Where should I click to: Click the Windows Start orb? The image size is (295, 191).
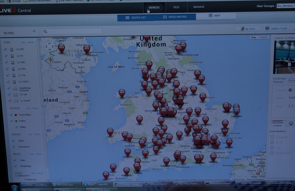tap(15, 188)
